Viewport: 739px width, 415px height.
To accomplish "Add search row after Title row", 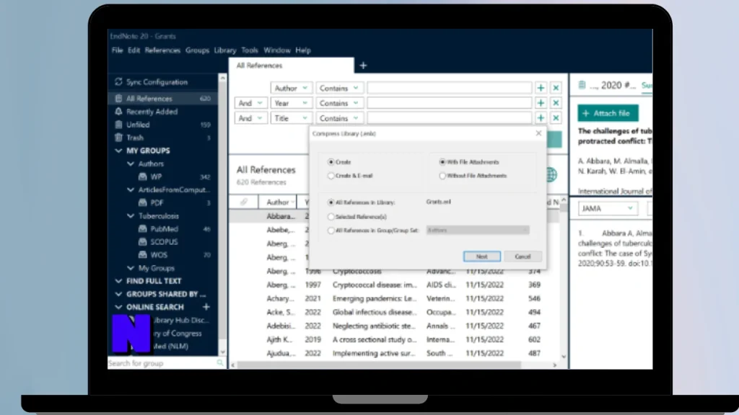I will [x=541, y=118].
